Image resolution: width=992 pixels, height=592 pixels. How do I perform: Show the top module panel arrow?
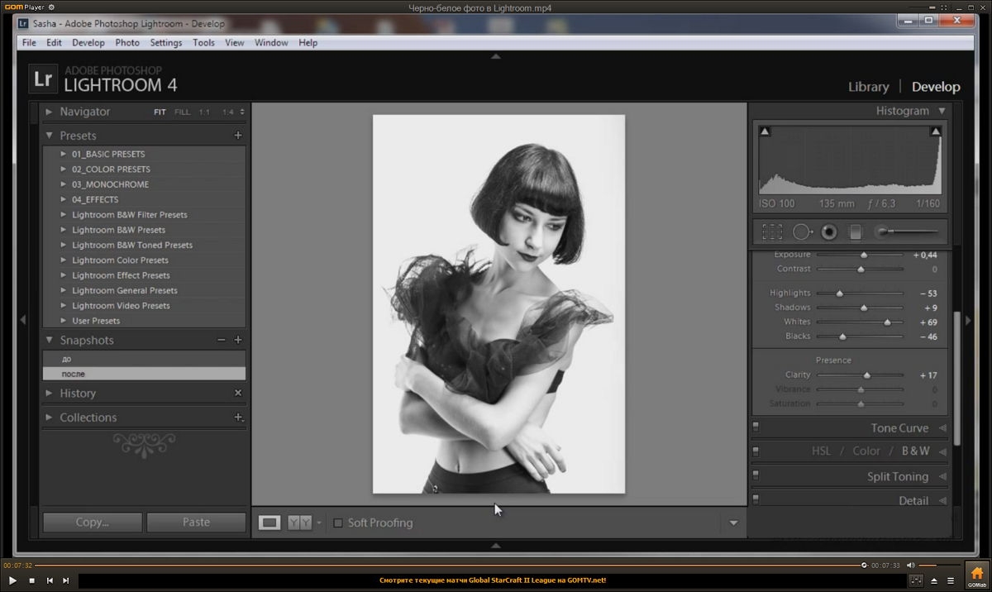tap(496, 56)
